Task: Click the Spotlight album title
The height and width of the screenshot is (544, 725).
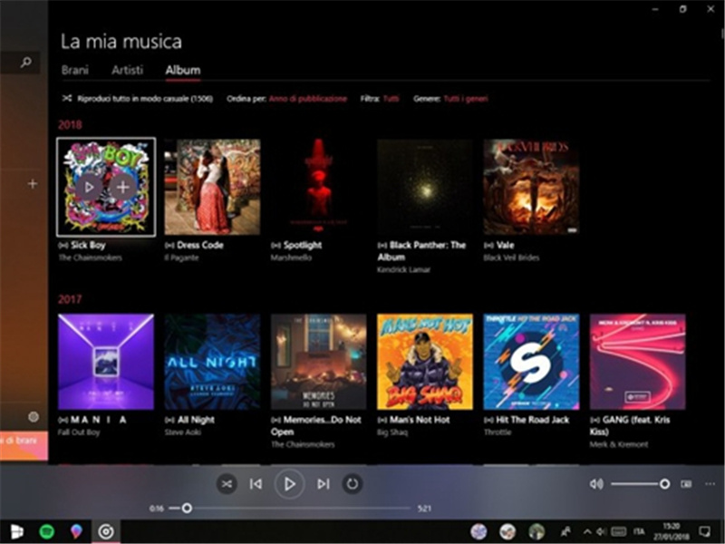Action: 303,245
